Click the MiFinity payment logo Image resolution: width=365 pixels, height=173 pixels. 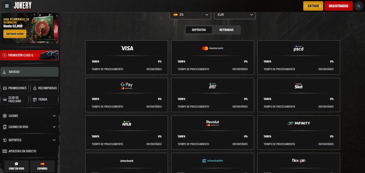(298, 123)
